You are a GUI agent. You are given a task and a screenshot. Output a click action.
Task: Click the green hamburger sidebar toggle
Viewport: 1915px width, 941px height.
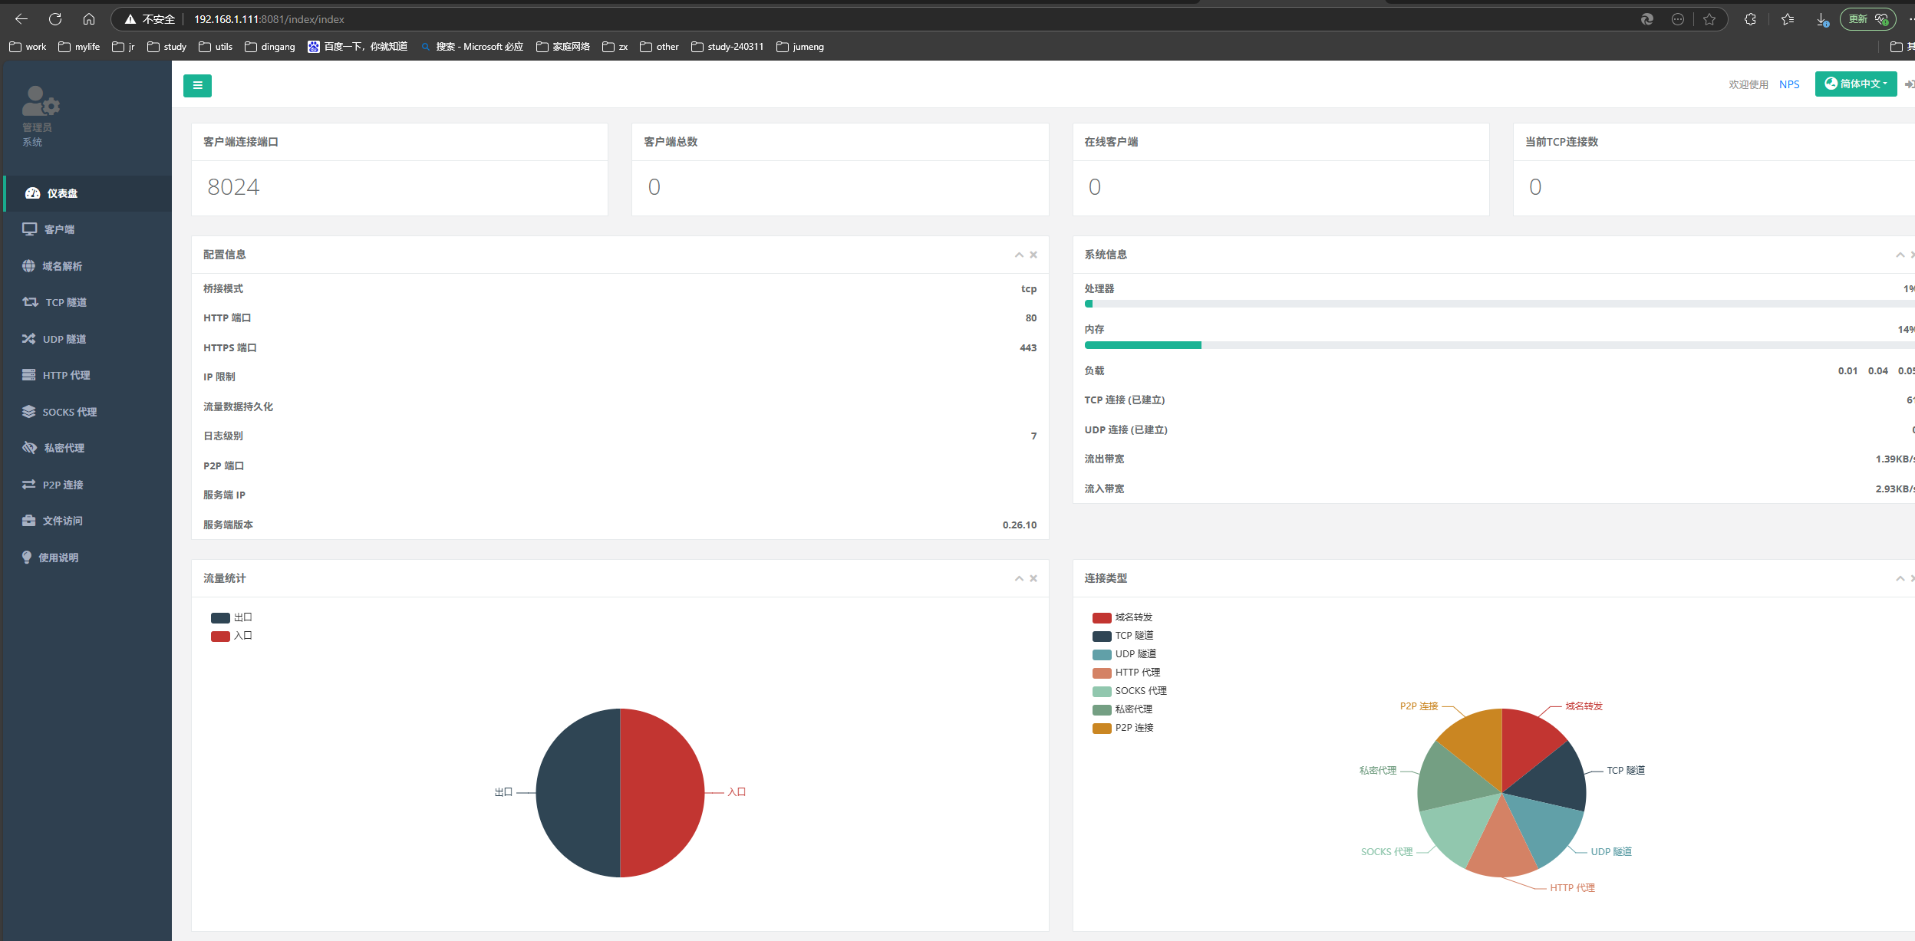[197, 85]
